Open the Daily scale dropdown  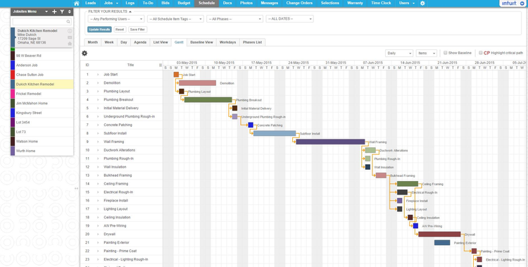399,54
